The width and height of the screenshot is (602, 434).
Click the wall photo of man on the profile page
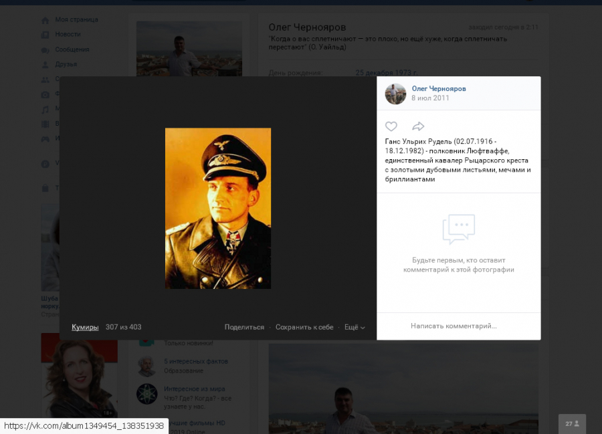[x=403, y=389]
